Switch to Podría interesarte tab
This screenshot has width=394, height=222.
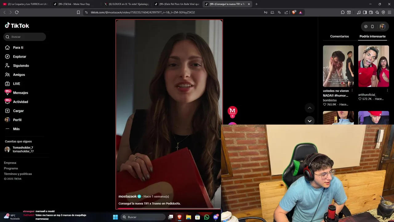[x=372, y=36]
